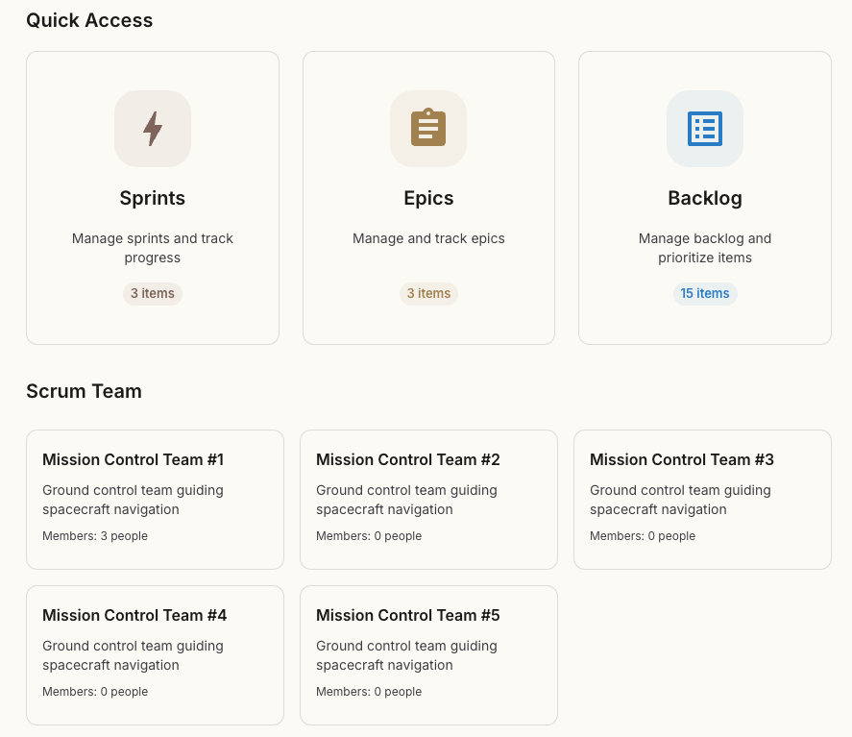Click the list-style Backlog icon

(704, 128)
